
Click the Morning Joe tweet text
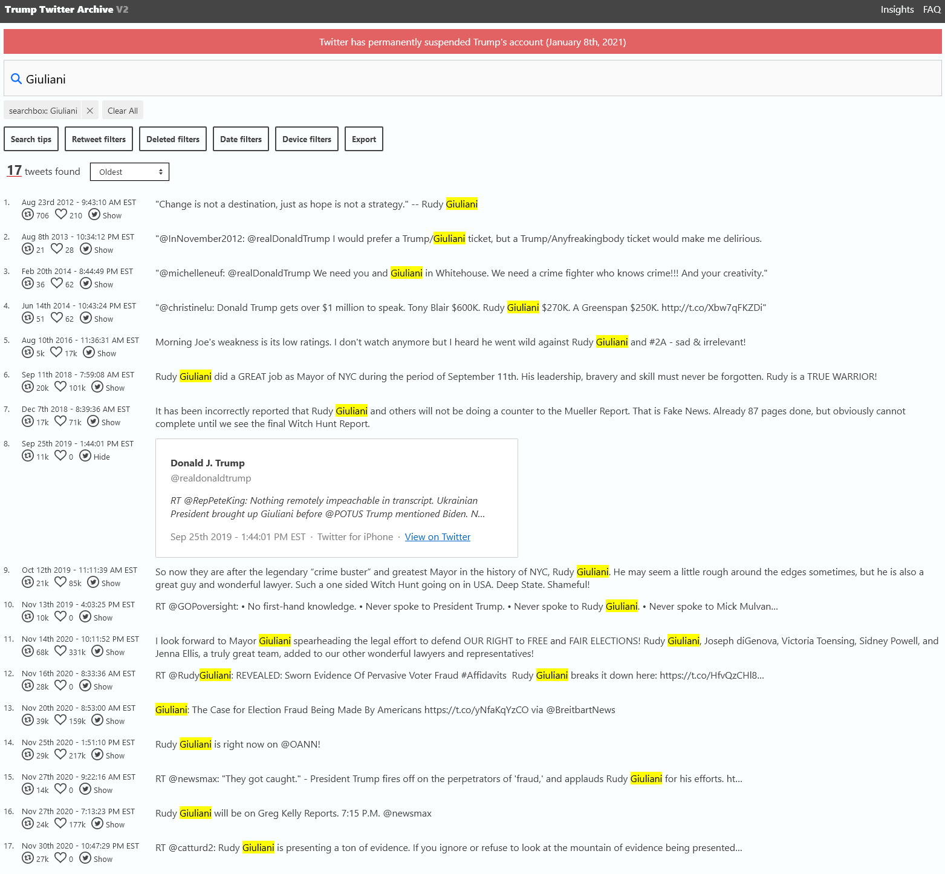click(x=450, y=342)
